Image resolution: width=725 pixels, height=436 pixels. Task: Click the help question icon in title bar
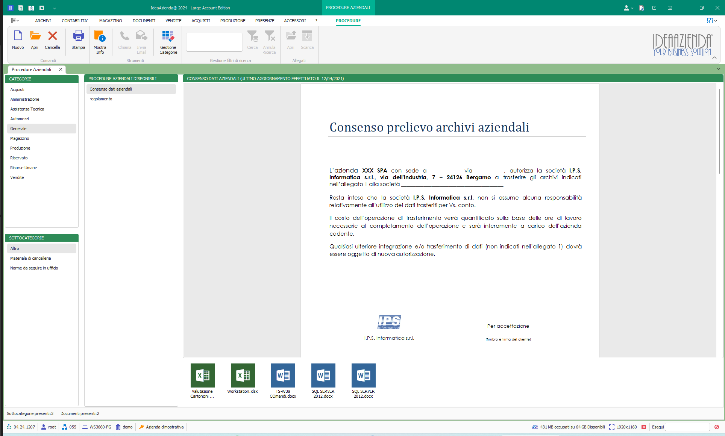click(x=654, y=8)
